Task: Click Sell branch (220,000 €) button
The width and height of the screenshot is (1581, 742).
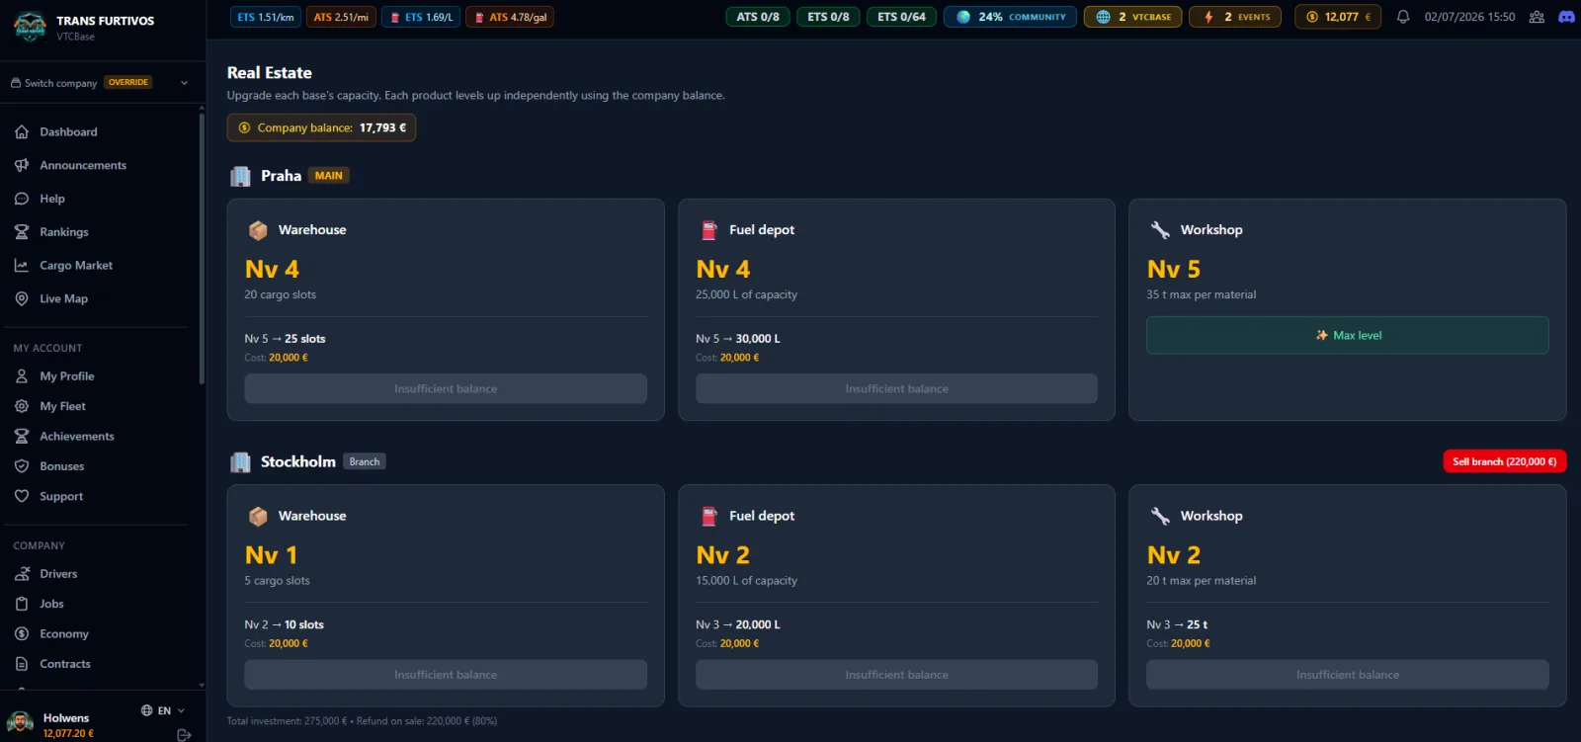Action: click(1504, 461)
